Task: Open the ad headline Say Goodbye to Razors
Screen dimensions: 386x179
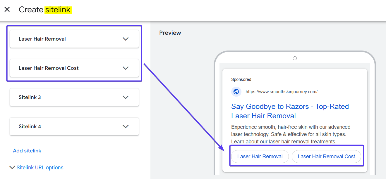Action: (290, 111)
